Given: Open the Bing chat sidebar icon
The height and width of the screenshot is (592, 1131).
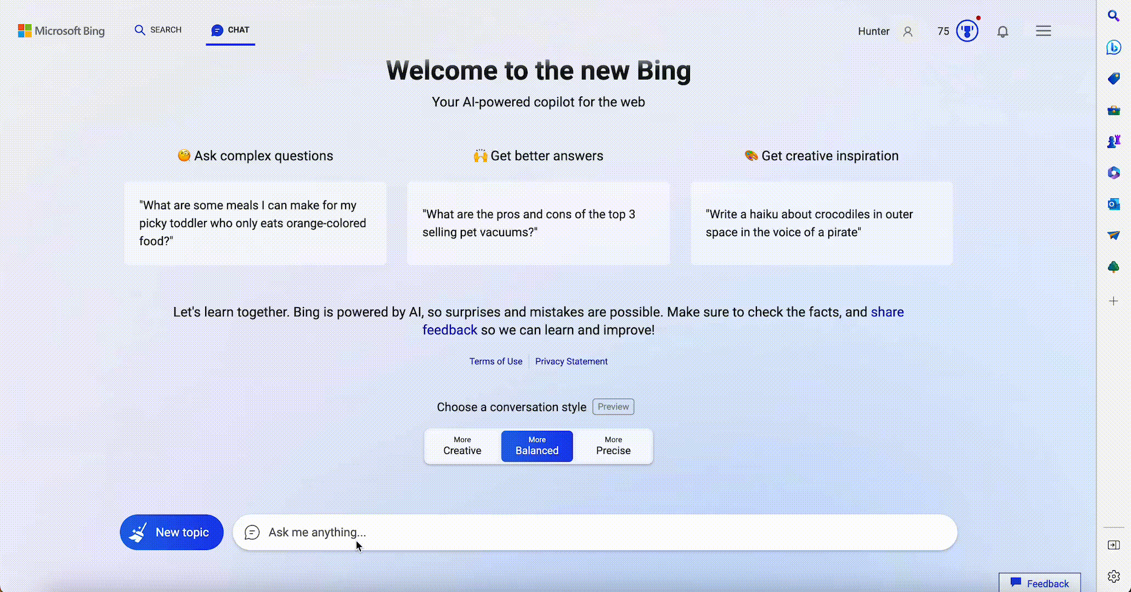Looking at the screenshot, I should [x=1113, y=48].
